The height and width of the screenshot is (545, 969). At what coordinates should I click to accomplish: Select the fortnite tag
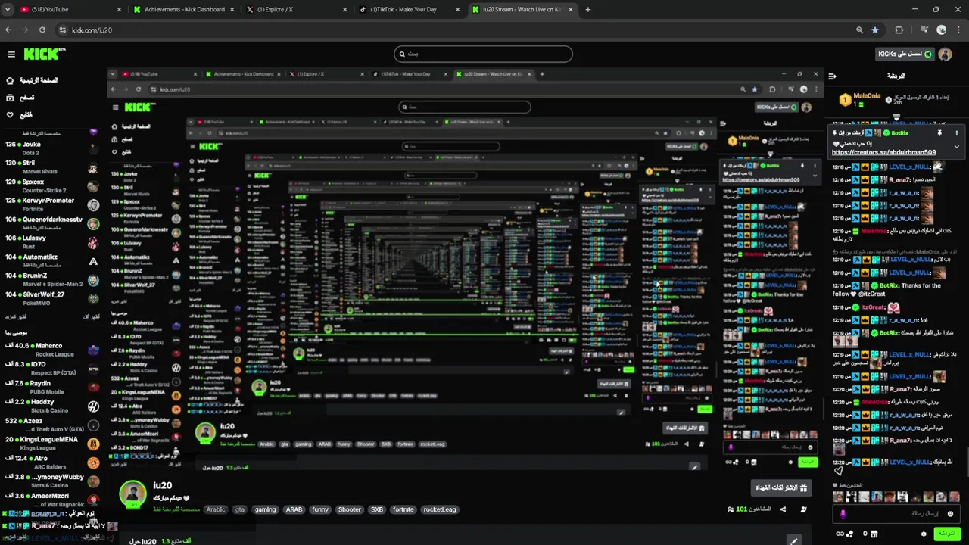tap(403, 509)
